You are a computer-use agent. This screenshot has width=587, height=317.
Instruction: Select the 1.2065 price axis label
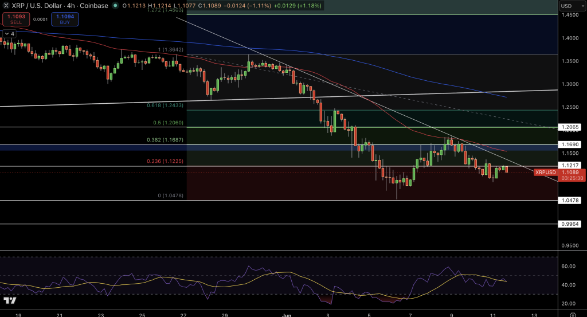click(570, 127)
